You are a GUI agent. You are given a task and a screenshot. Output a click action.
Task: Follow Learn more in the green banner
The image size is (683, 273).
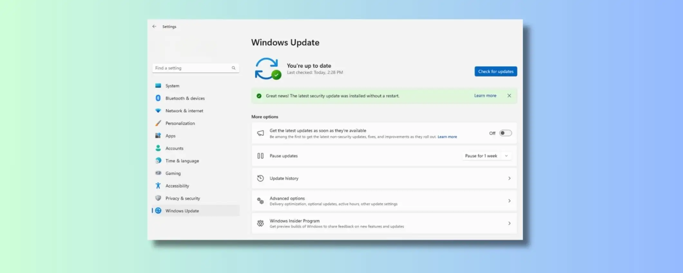click(485, 96)
